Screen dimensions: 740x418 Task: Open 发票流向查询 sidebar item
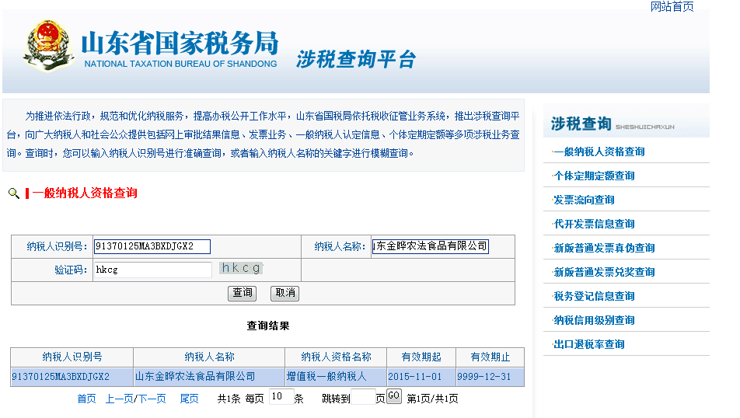tap(584, 200)
